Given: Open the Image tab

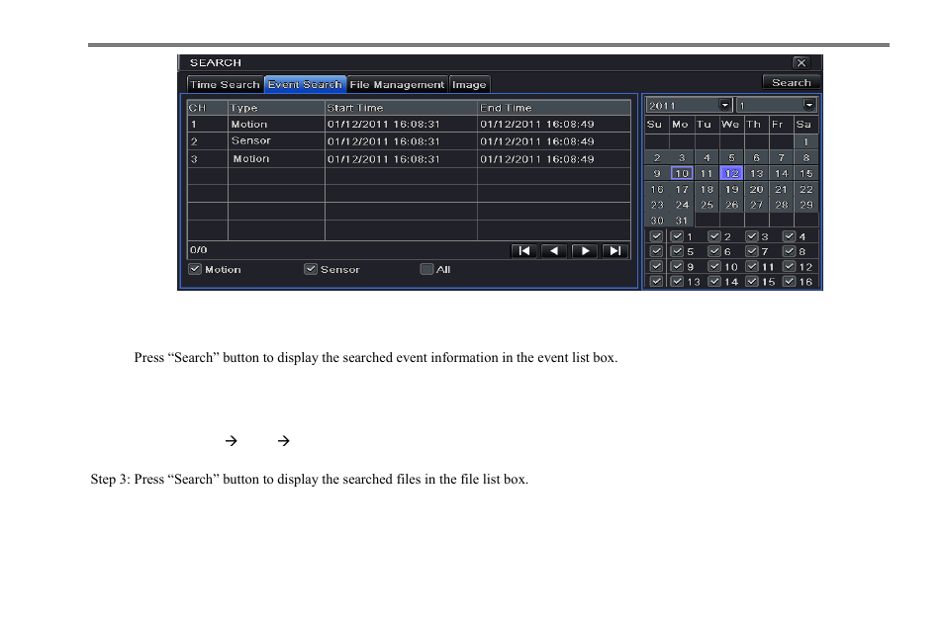Looking at the screenshot, I should click(x=469, y=84).
